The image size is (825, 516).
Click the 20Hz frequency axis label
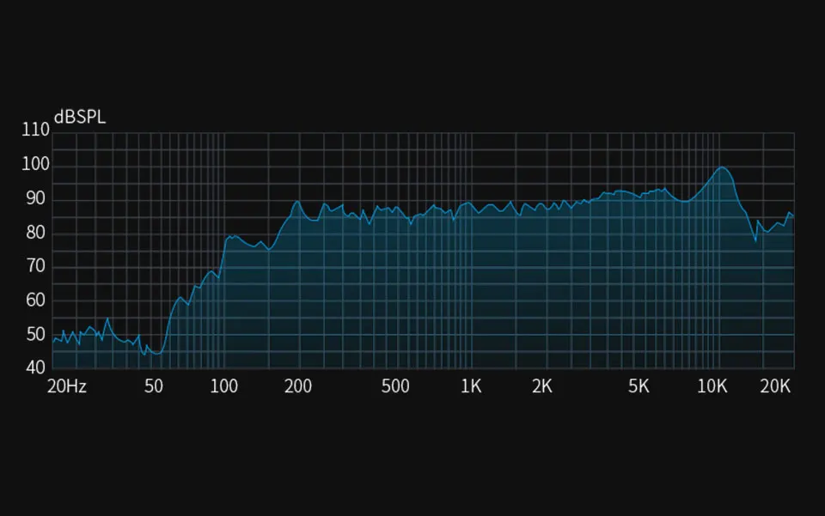point(67,386)
